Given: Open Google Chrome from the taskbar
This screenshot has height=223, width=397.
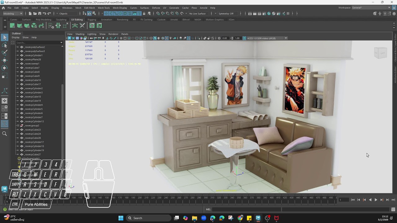Looking at the screenshot, I should [240, 218].
